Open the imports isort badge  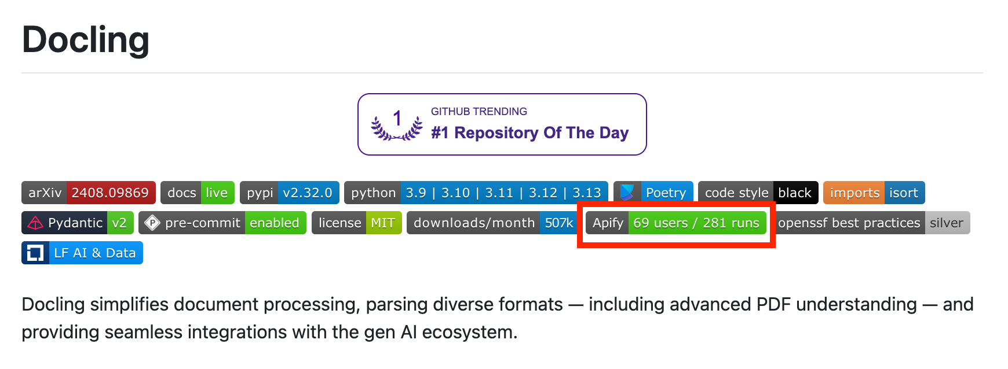pos(874,193)
